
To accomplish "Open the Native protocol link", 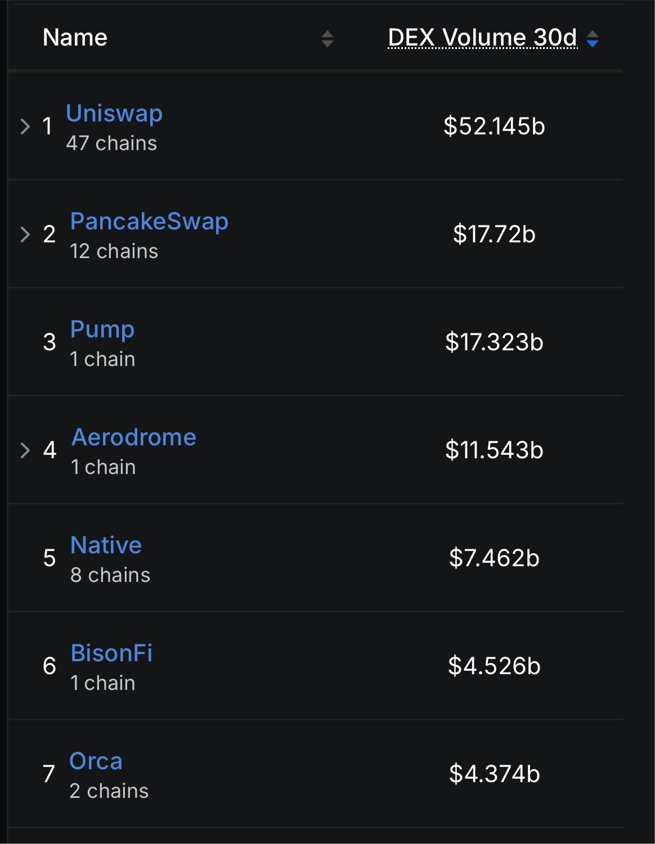I will [106, 545].
